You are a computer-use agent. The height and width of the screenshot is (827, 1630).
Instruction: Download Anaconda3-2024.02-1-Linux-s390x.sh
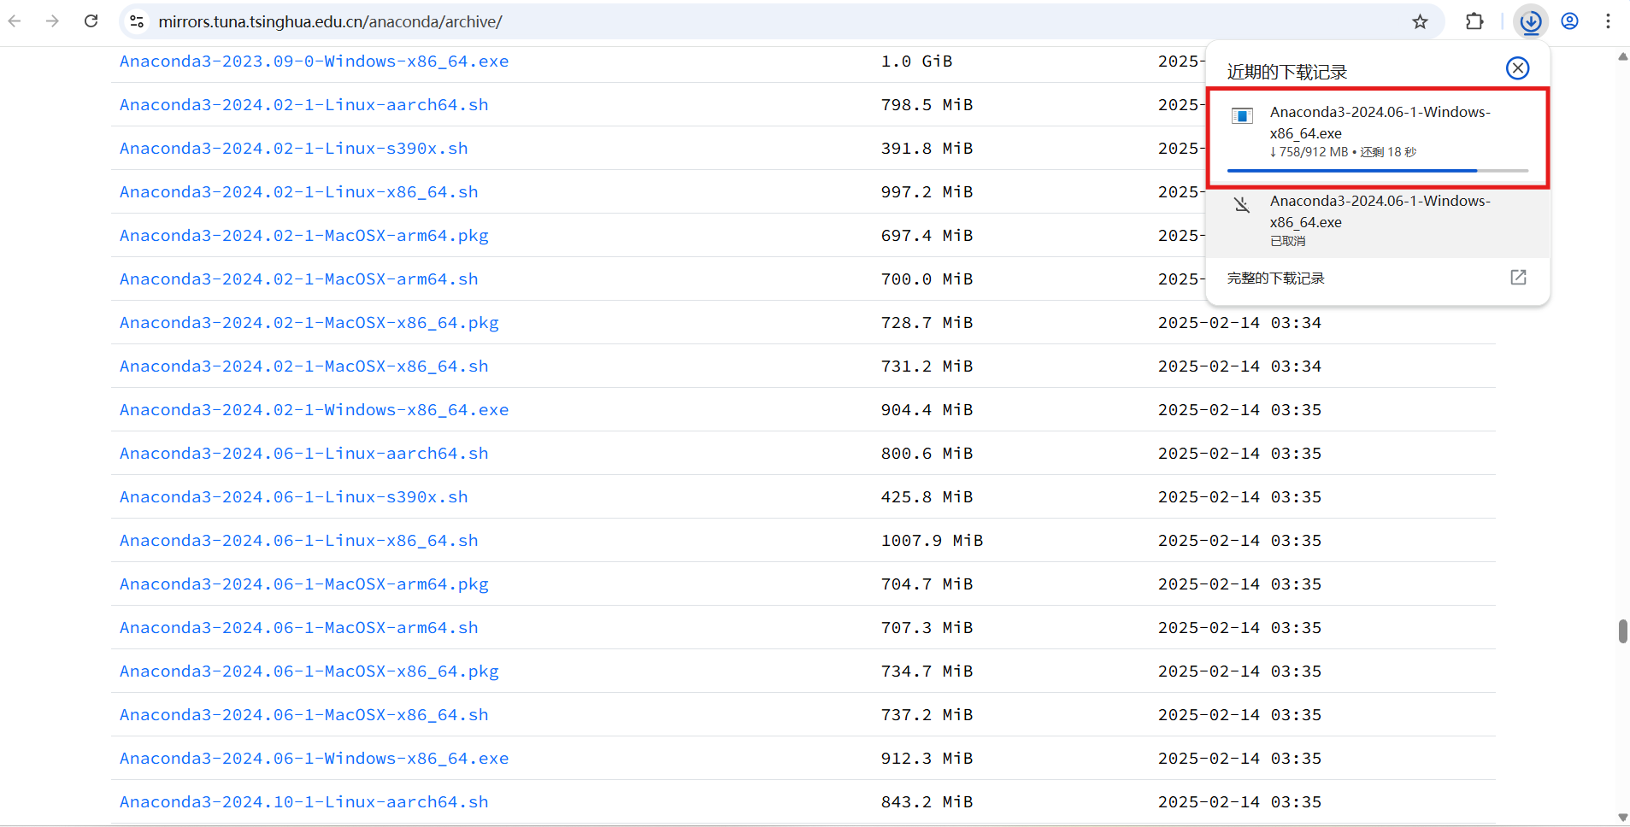pyautogui.click(x=293, y=149)
